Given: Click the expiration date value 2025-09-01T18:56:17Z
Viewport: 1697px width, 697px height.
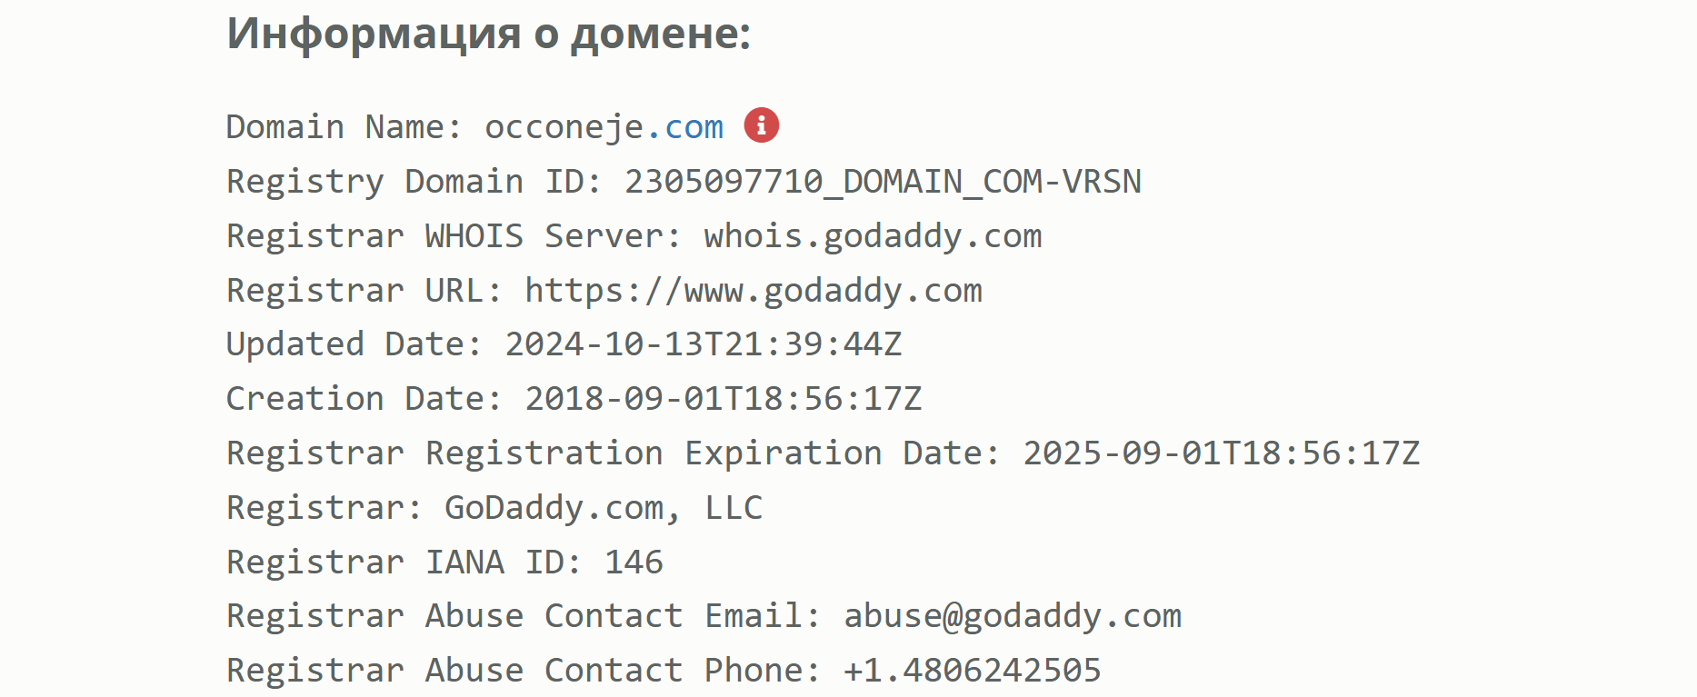Looking at the screenshot, I should click(1222, 453).
